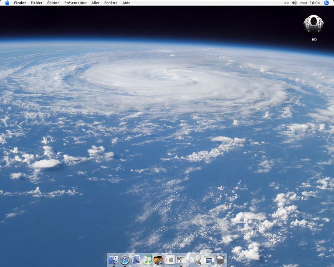This screenshot has width=334, height=267.
Task: Open the Édition menu
Action: point(53,3)
